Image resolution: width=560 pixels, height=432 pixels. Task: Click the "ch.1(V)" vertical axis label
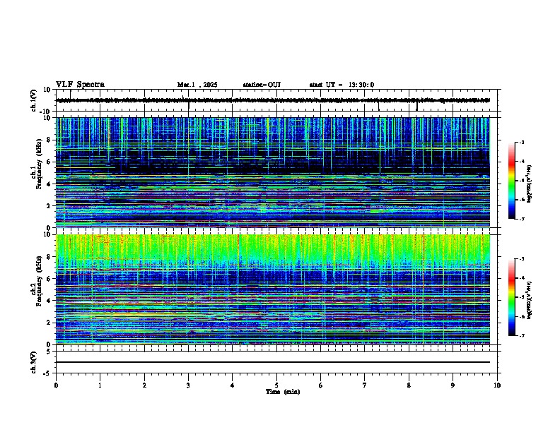pyautogui.click(x=33, y=100)
